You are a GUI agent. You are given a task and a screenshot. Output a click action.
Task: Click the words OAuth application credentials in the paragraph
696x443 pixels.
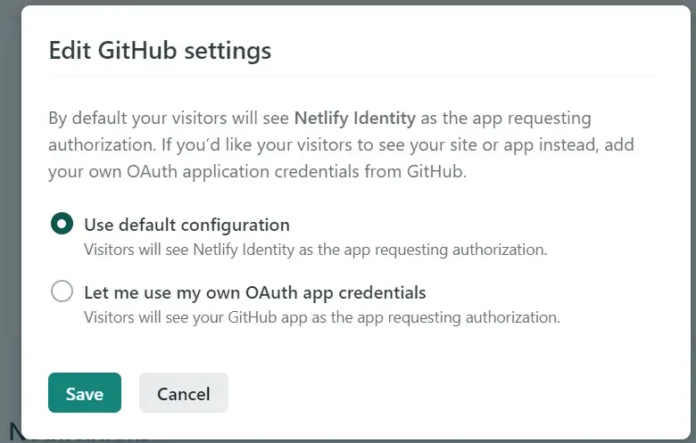(x=243, y=172)
